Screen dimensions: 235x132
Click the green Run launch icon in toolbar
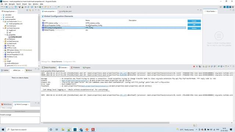(x=40, y=7)
